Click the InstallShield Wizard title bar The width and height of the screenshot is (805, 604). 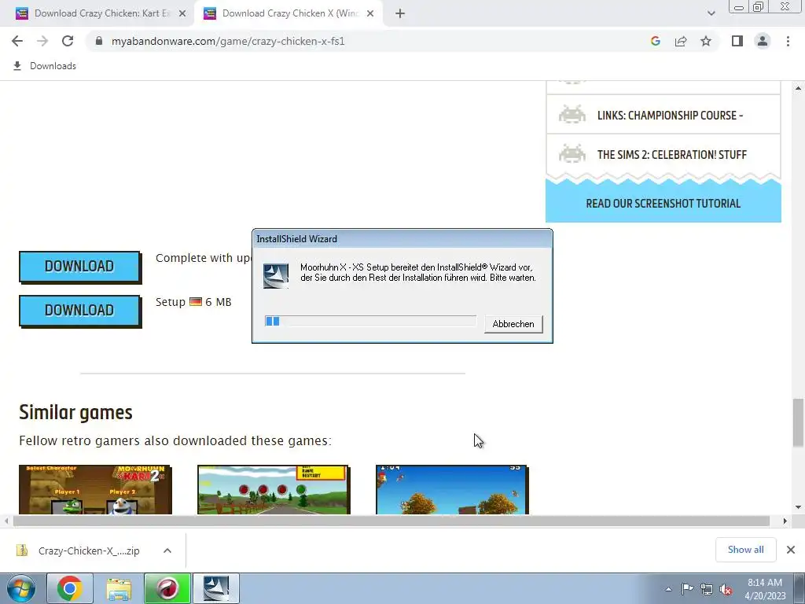[402, 239]
